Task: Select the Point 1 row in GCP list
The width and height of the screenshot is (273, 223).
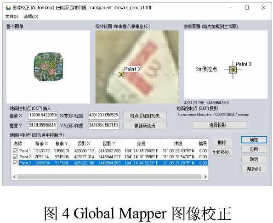Action: (110, 151)
